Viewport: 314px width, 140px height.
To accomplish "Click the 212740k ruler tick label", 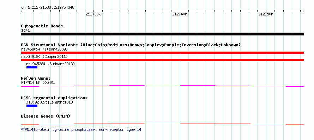I will pyautogui.click(x=180, y=14).
